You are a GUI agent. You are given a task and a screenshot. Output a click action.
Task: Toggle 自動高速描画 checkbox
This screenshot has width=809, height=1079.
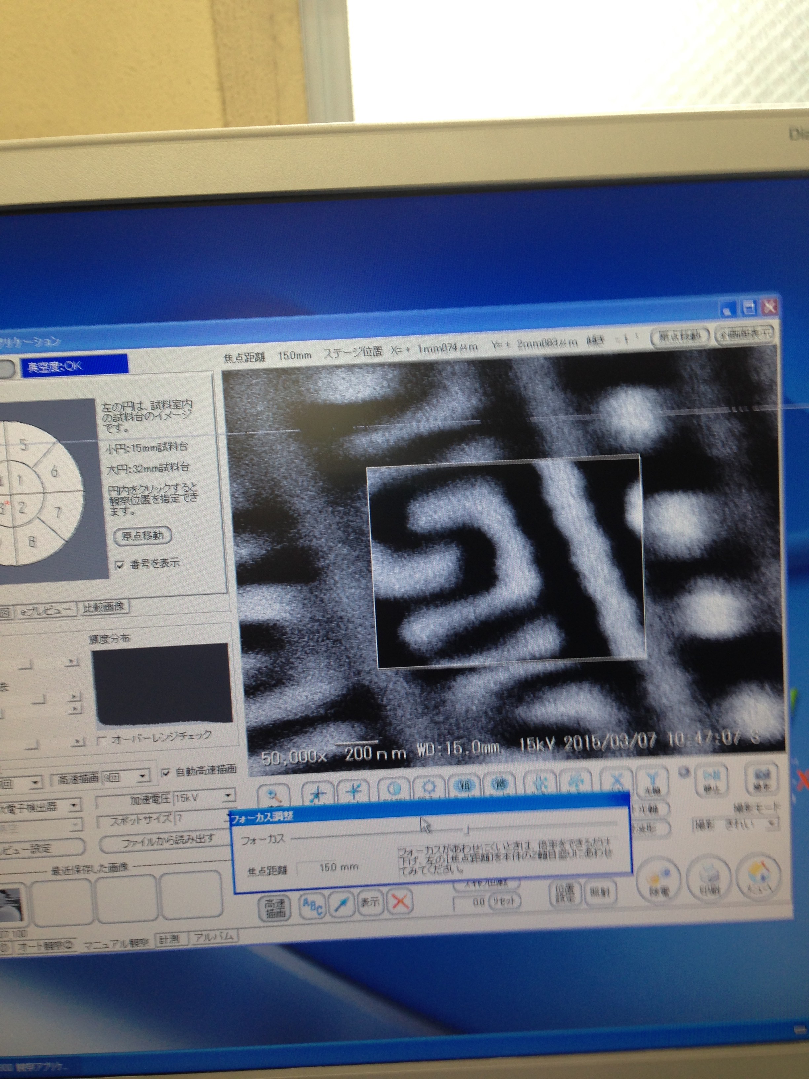[x=166, y=773]
